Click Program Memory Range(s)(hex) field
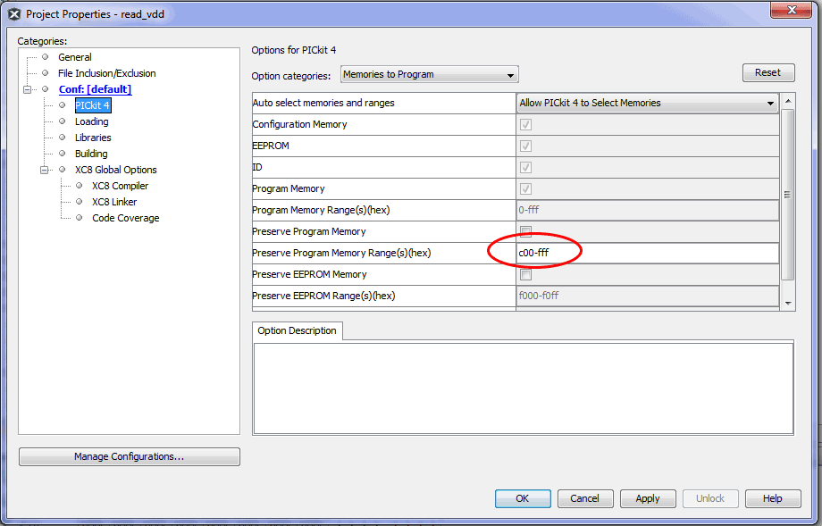Viewport: 822px width, 526px height. (648, 210)
